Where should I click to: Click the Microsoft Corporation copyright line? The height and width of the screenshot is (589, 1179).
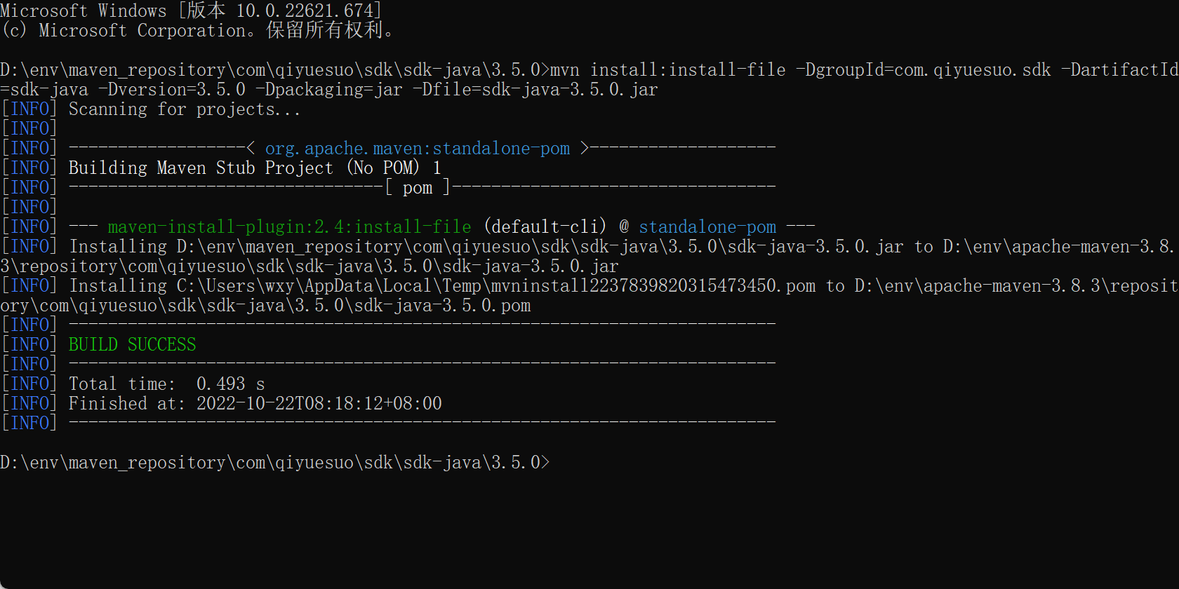pyautogui.click(x=197, y=30)
